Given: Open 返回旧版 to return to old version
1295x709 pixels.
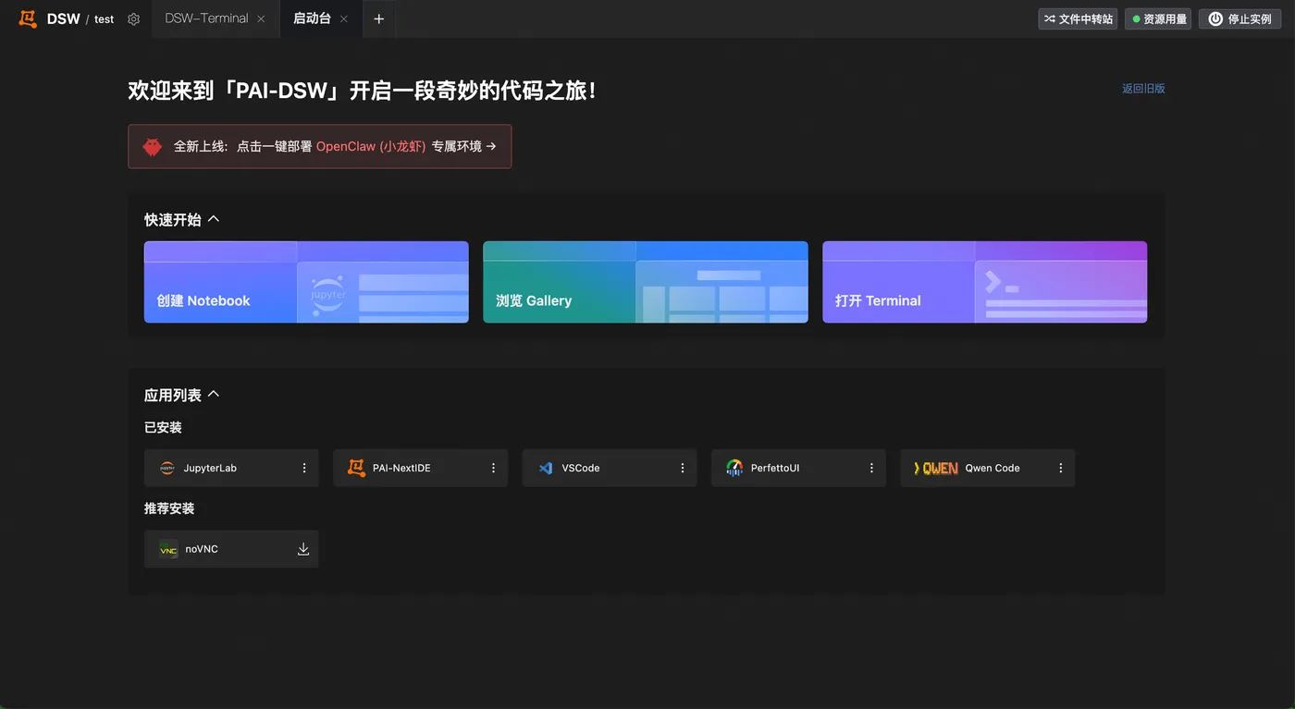Looking at the screenshot, I should pyautogui.click(x=1144, y=88).
